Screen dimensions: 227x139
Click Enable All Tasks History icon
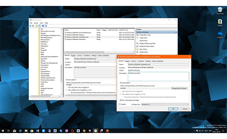point(138,46)
